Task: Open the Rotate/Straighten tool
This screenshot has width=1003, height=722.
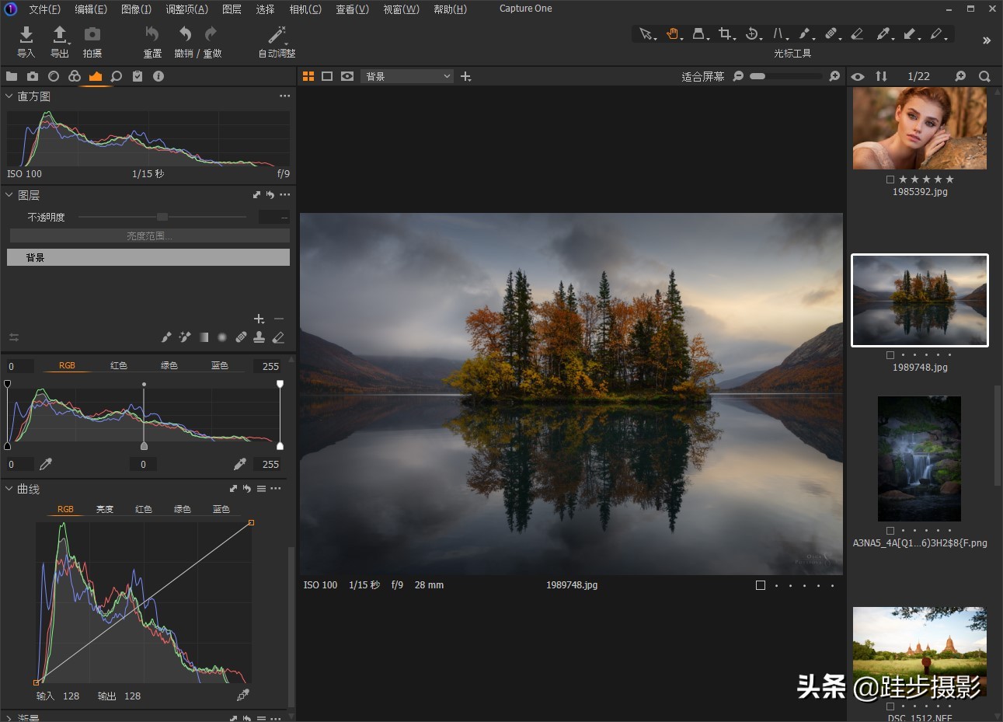Action: (x=753, y=34)
